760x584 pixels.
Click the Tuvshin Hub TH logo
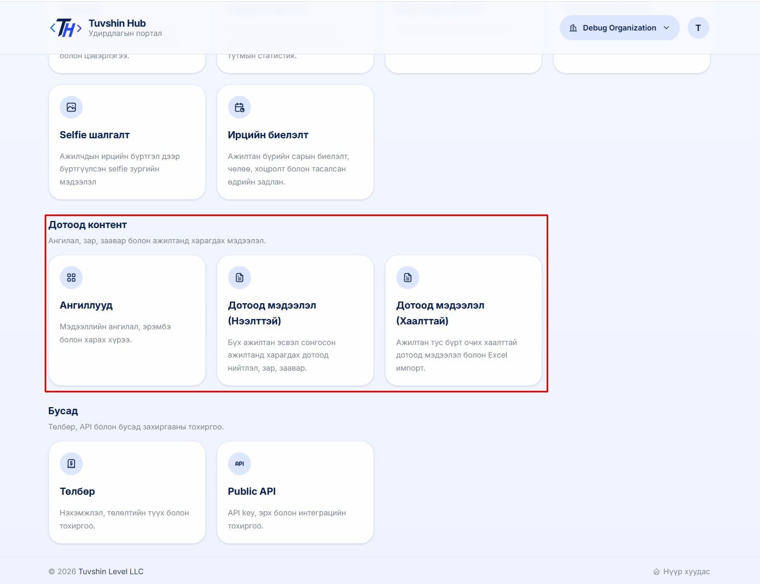pyautogui.click(x=65, y=28)
